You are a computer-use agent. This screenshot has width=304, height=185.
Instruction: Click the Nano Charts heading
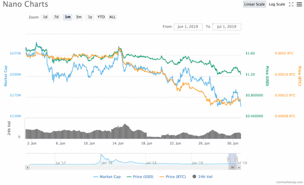(25, 4)
